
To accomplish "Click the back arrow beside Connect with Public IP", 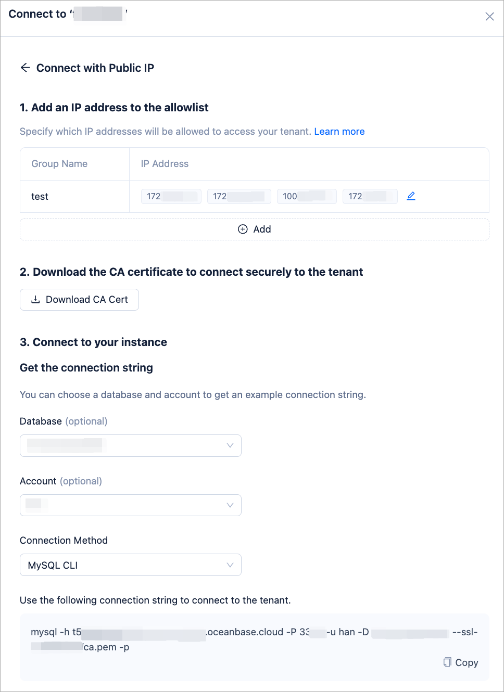I will (25, 68).
